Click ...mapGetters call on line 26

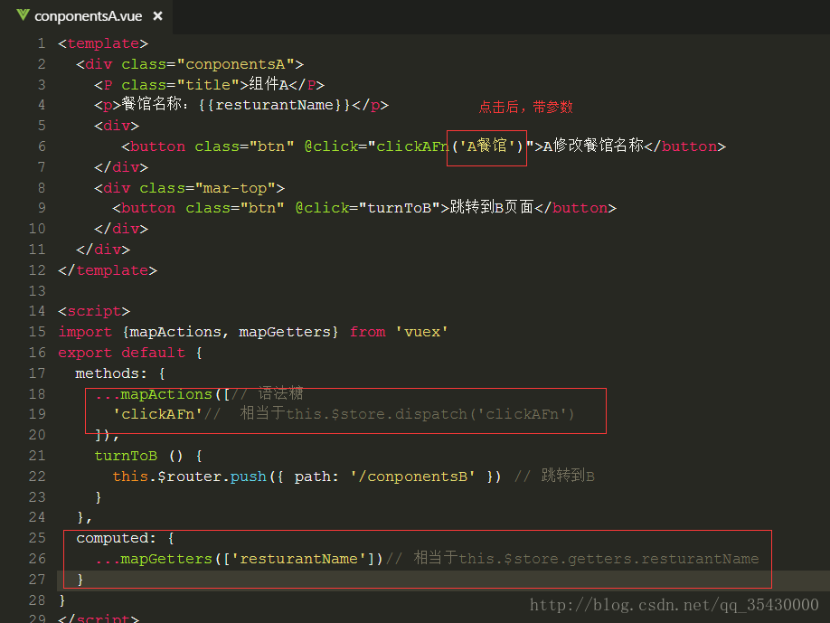coord(240,559)
